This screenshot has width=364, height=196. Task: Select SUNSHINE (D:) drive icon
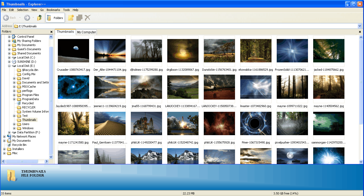(14, 62)
